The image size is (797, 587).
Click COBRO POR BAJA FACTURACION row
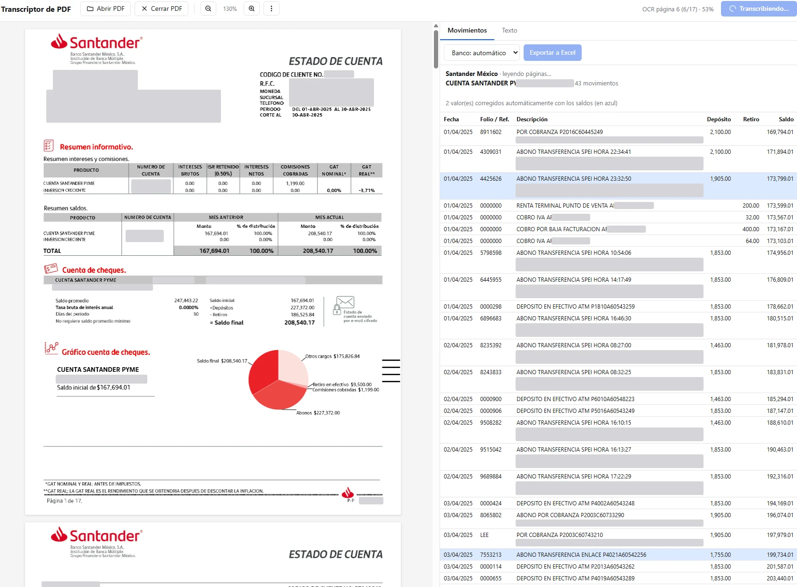point(619,229)
